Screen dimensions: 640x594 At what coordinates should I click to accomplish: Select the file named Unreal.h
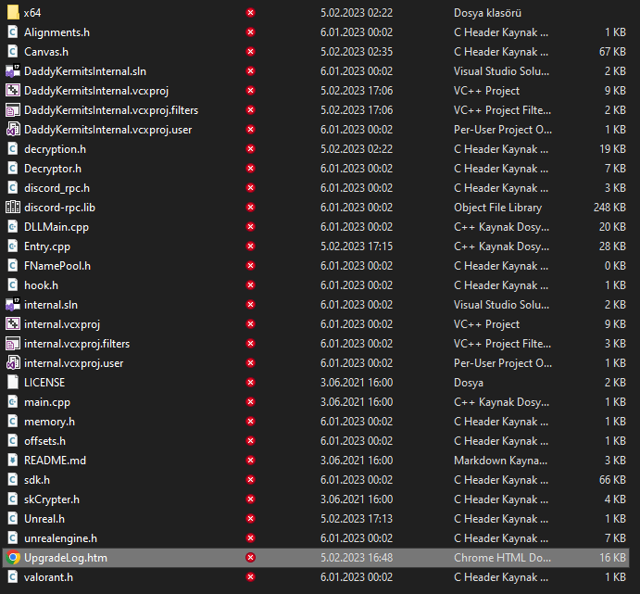[x=44, y=519]
